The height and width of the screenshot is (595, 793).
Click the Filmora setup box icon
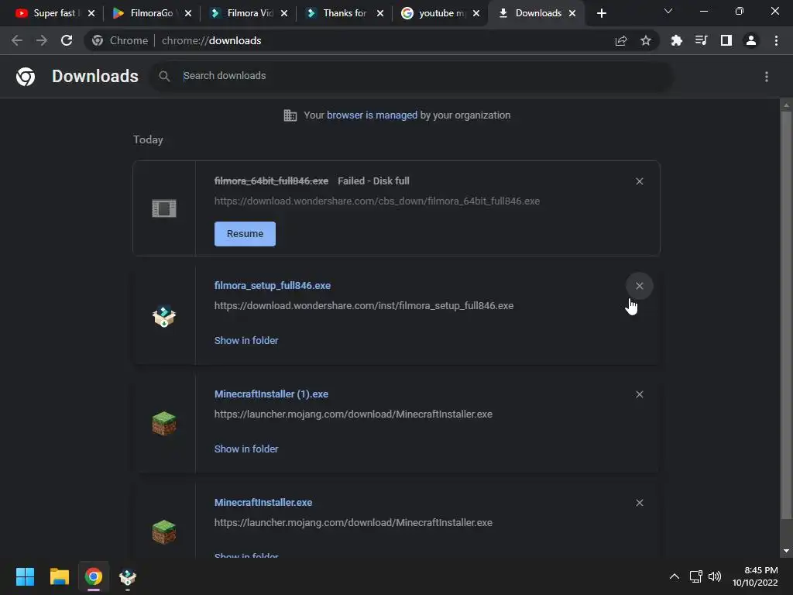pos(164,317)
